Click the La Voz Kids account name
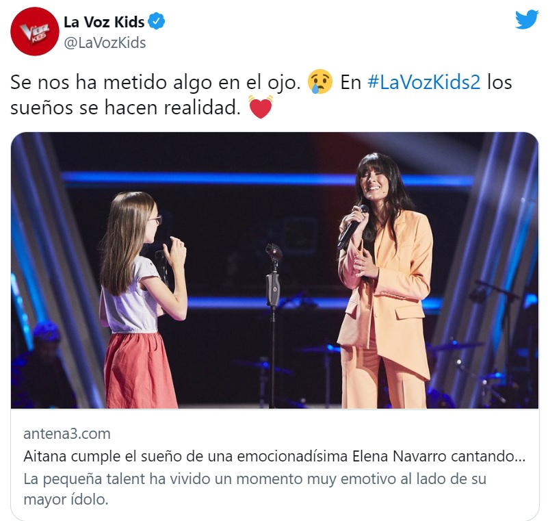The width and height of the screenshot is (548, 521). tap(104, 22)
